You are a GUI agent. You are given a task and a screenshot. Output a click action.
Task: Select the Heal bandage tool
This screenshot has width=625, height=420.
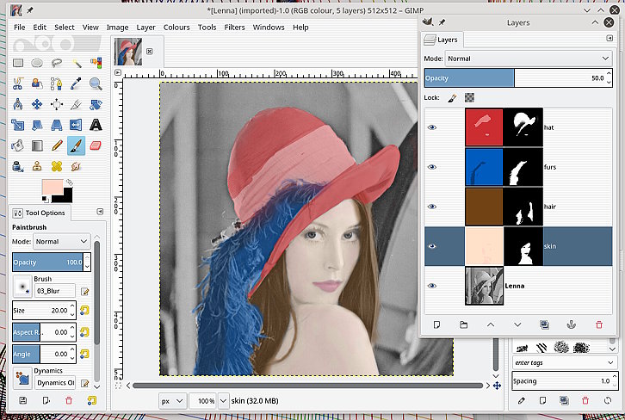pos(57,167)
